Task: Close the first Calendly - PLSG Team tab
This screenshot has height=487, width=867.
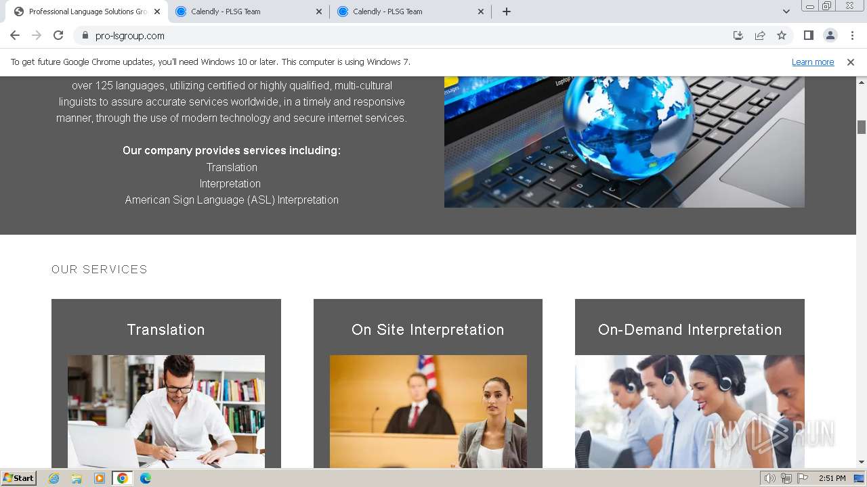Action: click(319, 11)
